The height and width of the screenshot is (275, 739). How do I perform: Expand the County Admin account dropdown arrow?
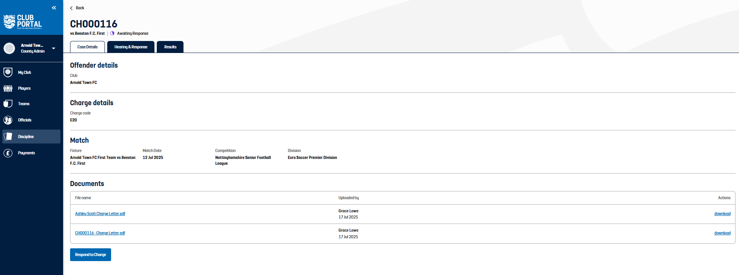coord(53,48)
